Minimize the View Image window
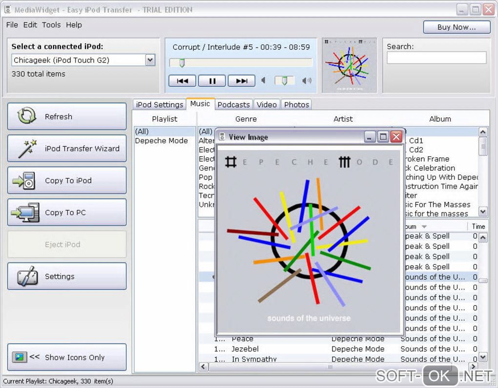498x388 pixels. click(x=370, y=137)
